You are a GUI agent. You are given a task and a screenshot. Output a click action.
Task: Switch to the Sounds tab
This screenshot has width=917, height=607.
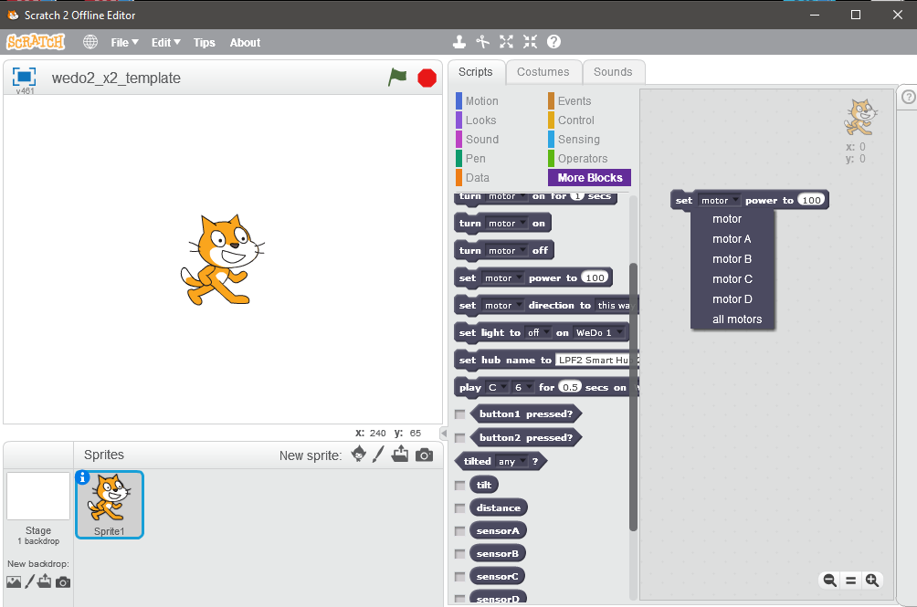pyautogui.click(x=613, y=72)
